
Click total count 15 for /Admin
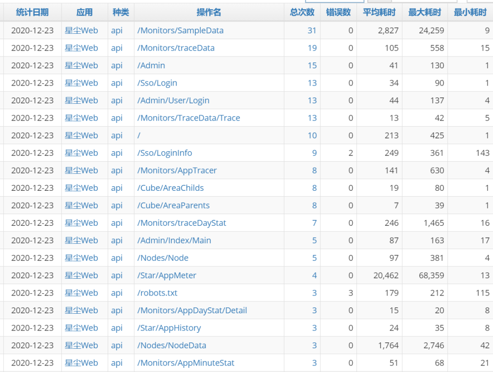(x=312, y=66)
